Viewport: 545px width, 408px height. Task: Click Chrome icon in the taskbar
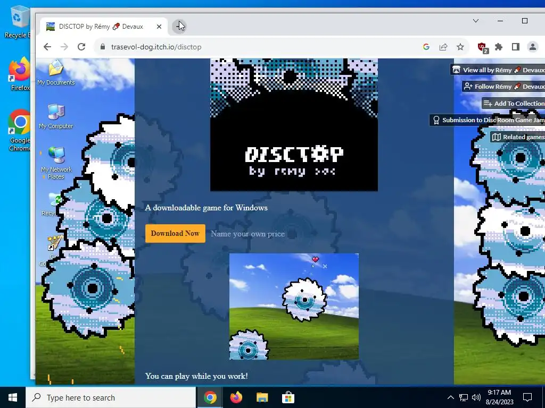(210, 397)
